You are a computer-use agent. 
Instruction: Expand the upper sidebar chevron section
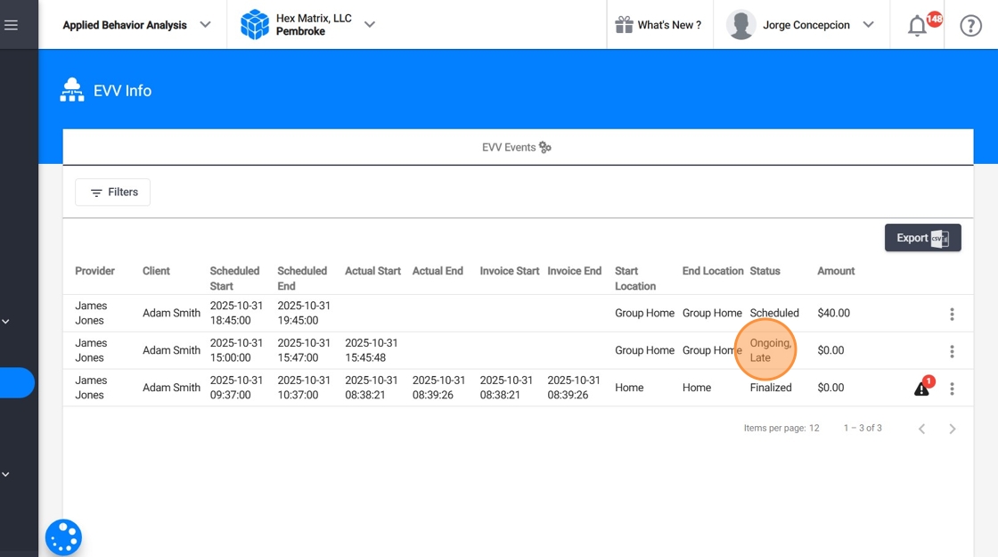click(5, 322)
